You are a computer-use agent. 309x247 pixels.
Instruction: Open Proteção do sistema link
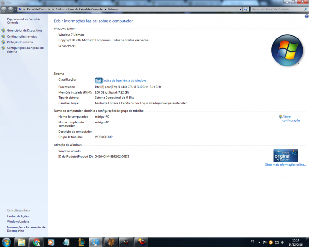[20, 42]
